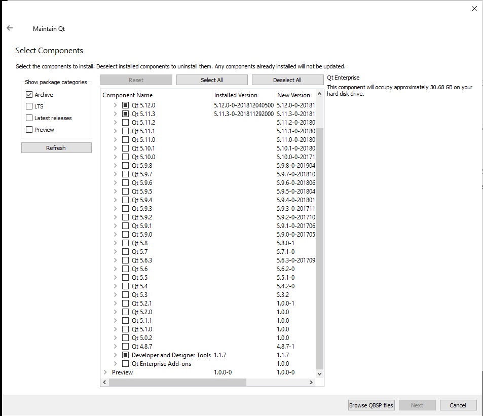483x416 pixels.
Task: Select the Qt 5.4 row label
Action: pyautogui.click(x=139, y=286)
